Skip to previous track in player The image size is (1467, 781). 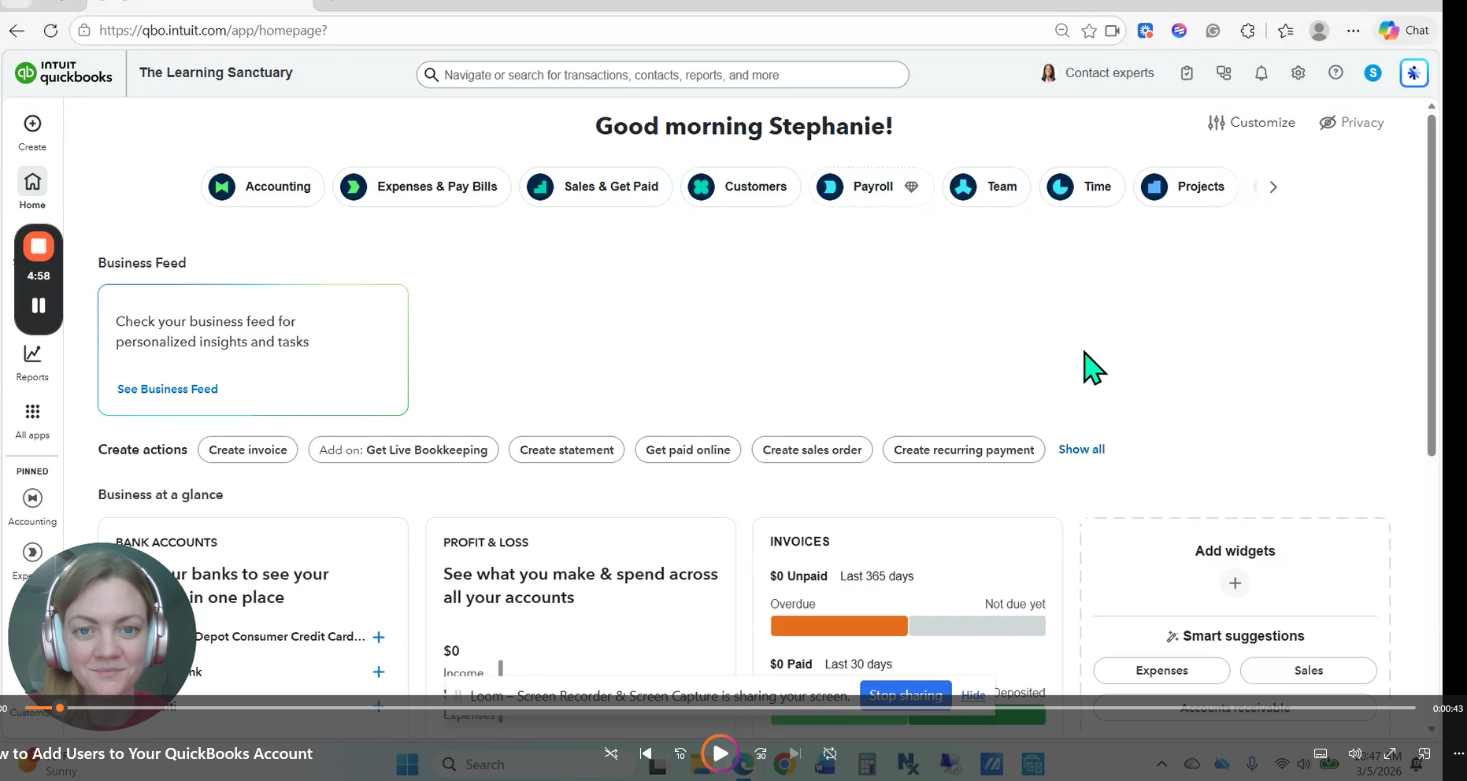646,753
